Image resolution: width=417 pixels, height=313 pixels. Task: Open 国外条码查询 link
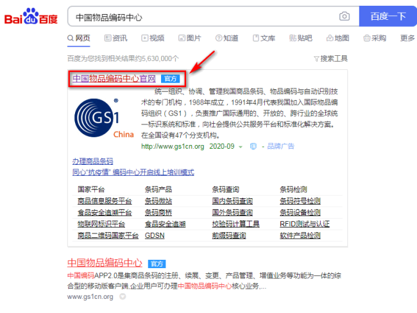tap(232, 212)
